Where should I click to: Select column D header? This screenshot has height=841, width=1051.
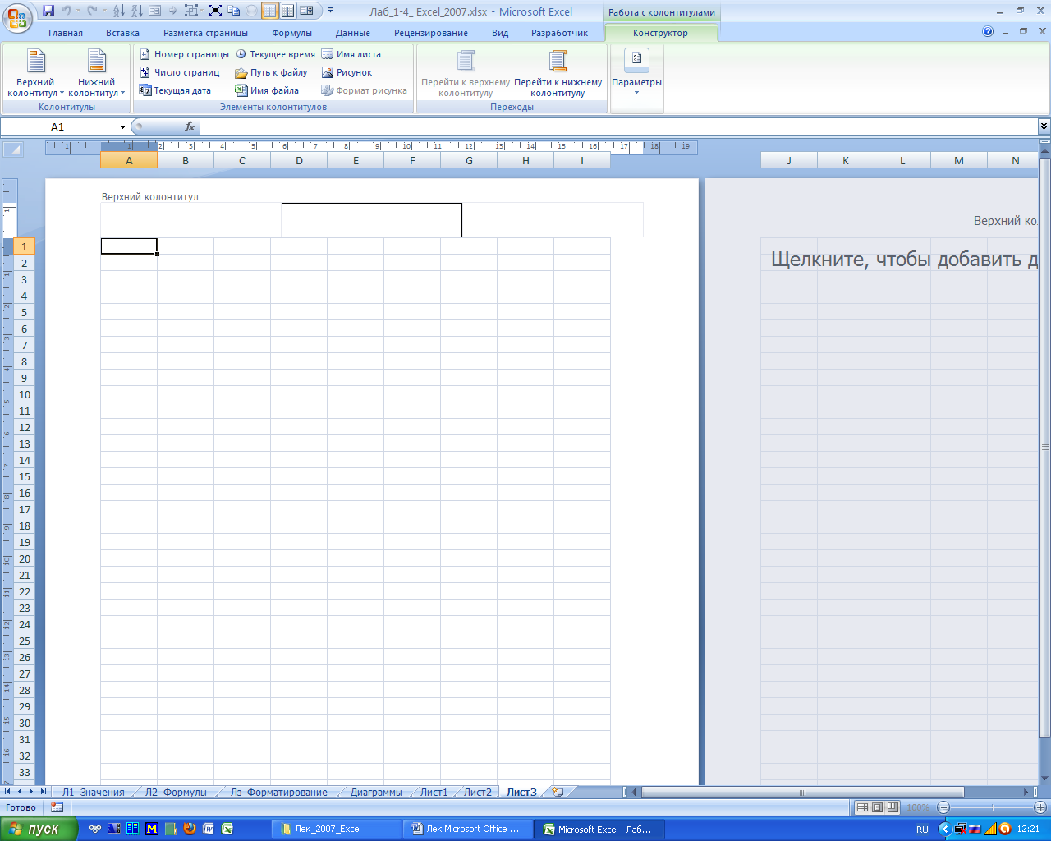click(x=299, y=160)
